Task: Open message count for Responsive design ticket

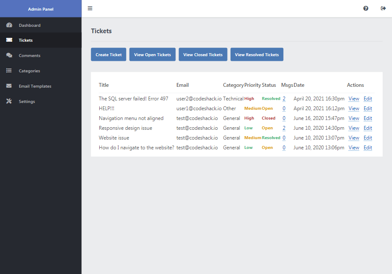Action: [284, 128]
